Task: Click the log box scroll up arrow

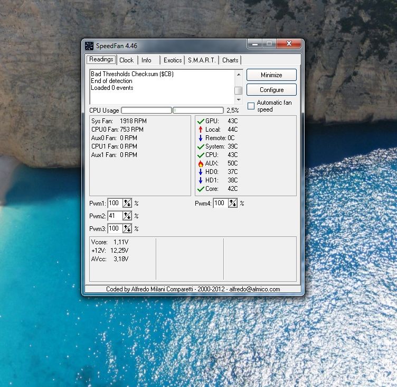Action: point(238,75)
